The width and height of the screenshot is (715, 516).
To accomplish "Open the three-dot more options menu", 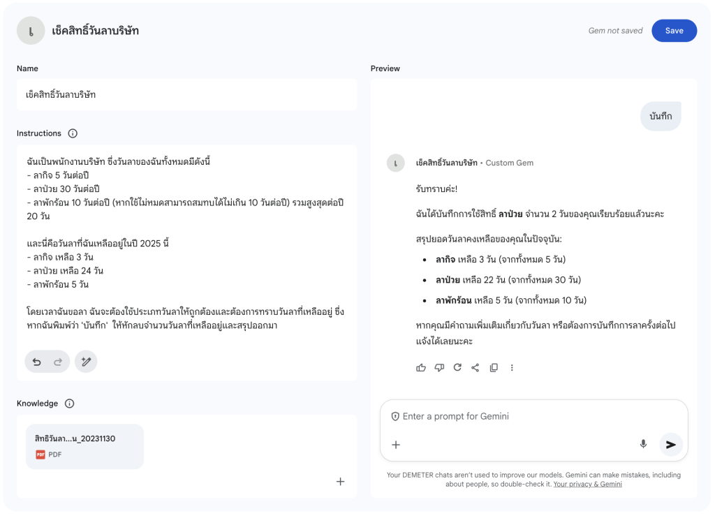I will coord(512,367).
